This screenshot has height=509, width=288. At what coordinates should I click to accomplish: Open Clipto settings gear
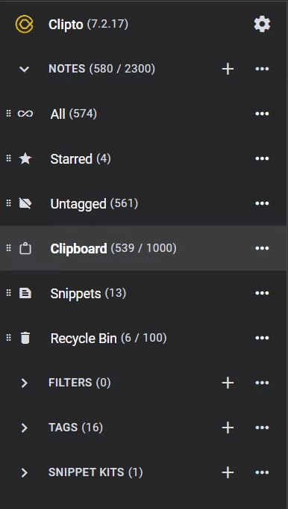click(262, 25)
